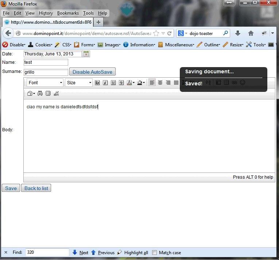The image size is (279, 260).
Task: Click the Save button
Action: pos(11,188)
